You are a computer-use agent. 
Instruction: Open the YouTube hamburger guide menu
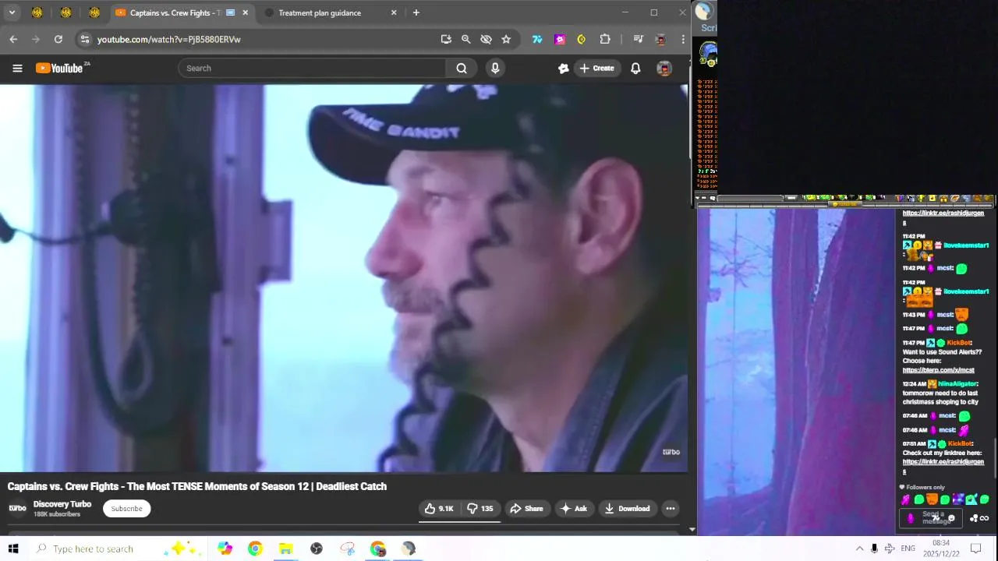coord(17,69)
